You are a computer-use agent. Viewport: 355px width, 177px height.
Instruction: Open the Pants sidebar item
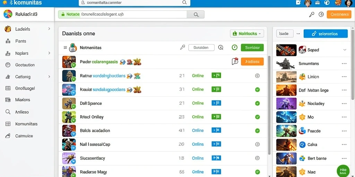coord(27,41)
